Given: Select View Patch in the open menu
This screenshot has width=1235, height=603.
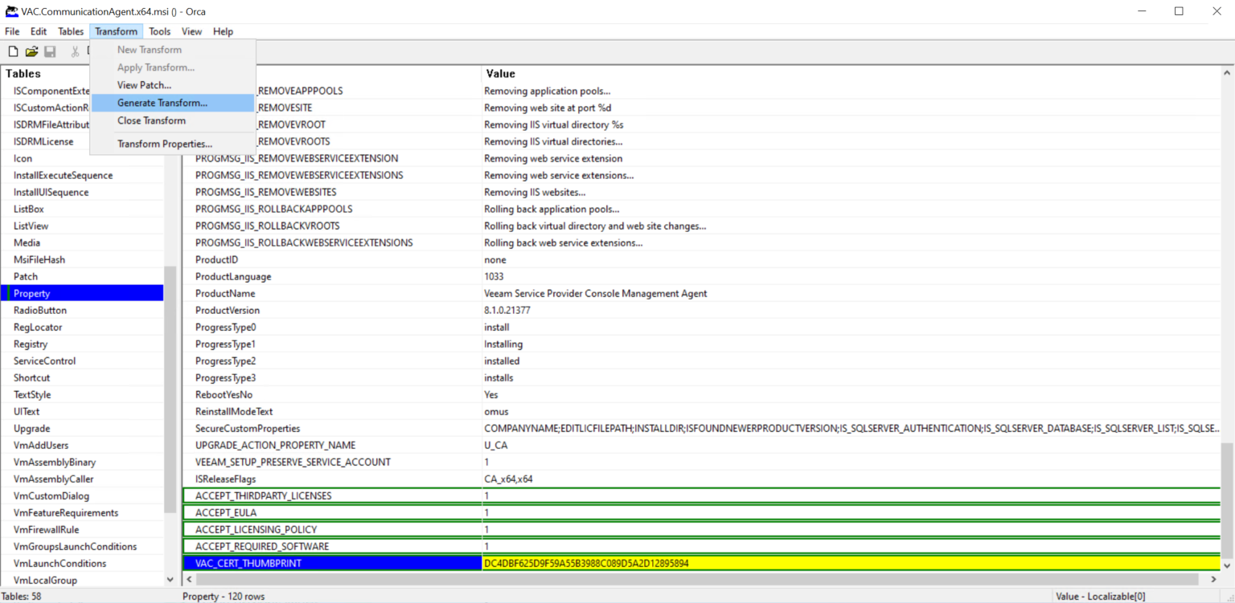Looking at the screenshot, I should click(x=143, y=85).
